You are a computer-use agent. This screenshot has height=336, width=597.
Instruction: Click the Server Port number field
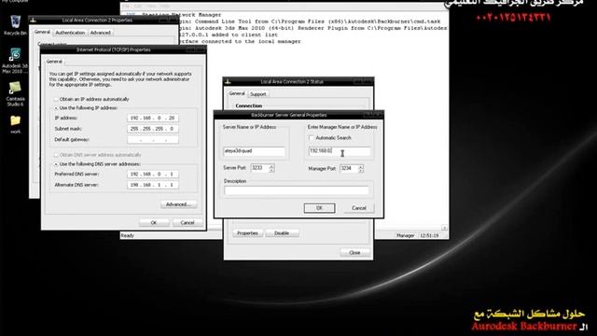(x=259, y=168)
